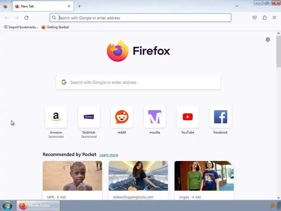Minimize the Firefox window
The width and height of the screenshot is (281, 211).
tap(258, 3)
